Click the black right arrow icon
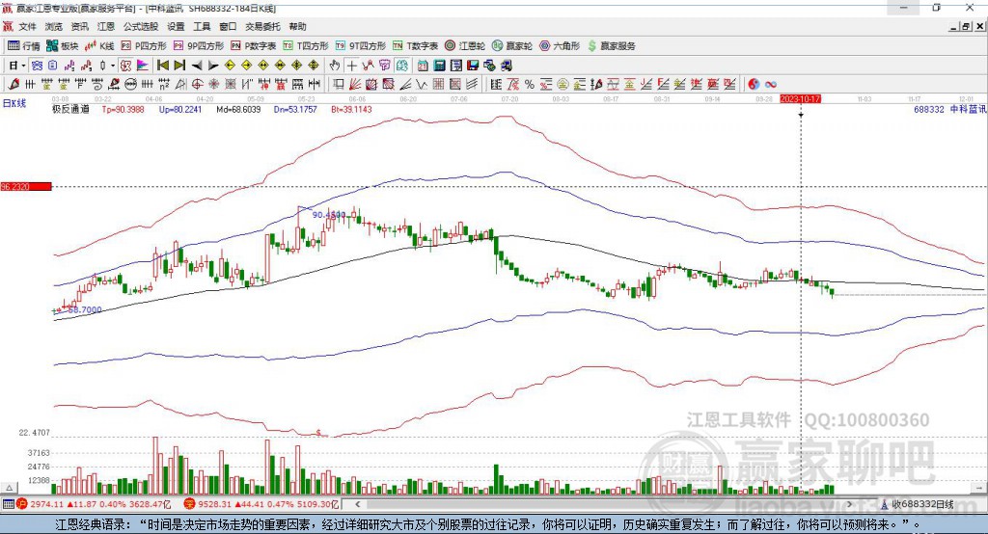988x534 pixels. click(213, 66)
